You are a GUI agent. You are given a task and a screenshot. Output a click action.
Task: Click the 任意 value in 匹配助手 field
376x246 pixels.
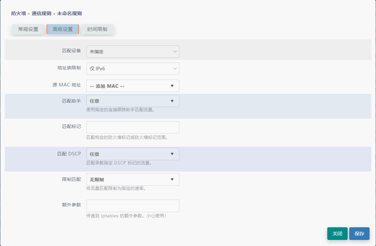94,101
